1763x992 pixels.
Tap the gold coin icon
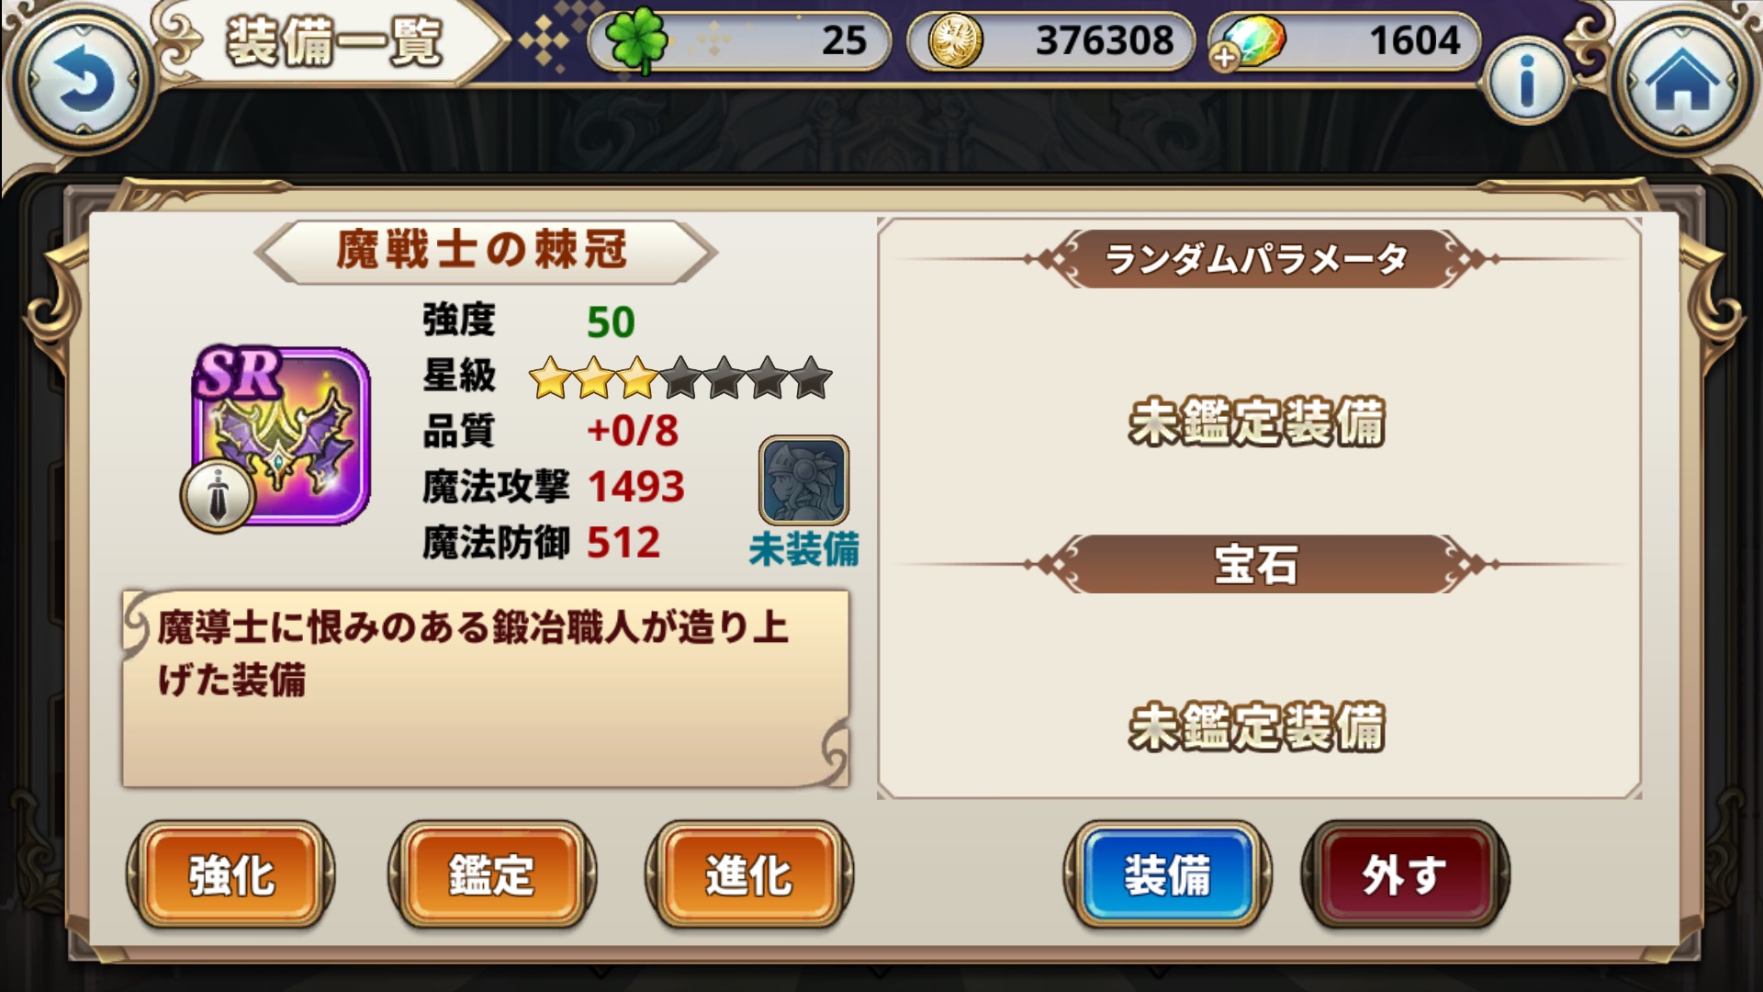(955, 41)
